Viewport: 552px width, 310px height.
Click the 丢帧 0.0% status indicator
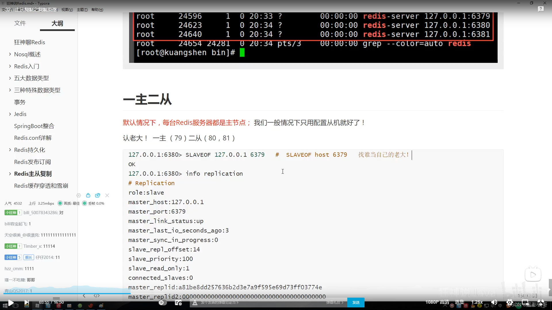(93, 203)
